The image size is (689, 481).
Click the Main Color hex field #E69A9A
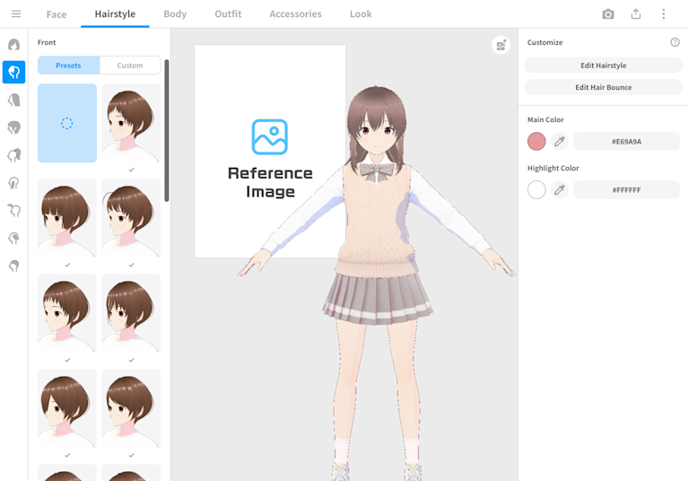pos(626,142)
